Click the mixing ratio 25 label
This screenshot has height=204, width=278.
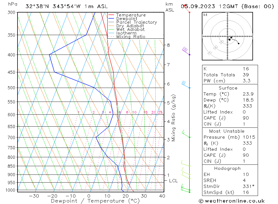click(160, 112)
